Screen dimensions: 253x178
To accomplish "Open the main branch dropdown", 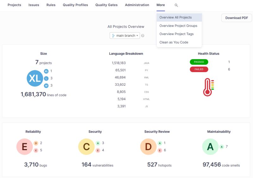I will pyautogui.click(x=125, y=36).
